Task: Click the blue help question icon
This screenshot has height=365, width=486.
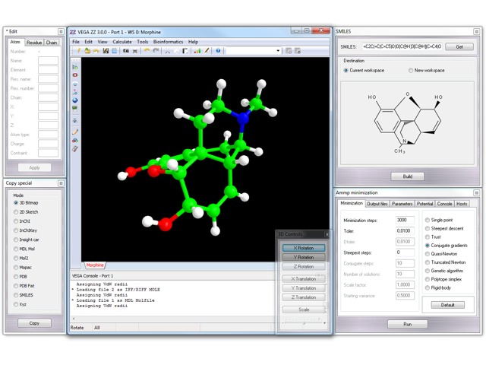Action: pyautogui.click(x=218, y=51)
